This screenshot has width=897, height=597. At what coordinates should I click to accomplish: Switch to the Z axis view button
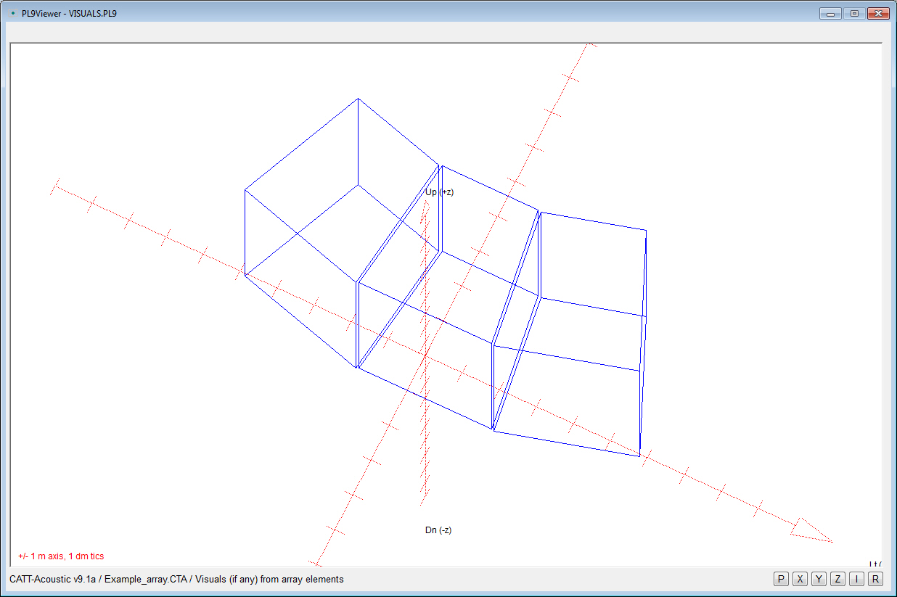[837, 579]
